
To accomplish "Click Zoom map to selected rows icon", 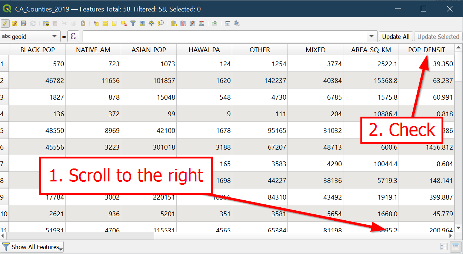I will coord(161,23).
